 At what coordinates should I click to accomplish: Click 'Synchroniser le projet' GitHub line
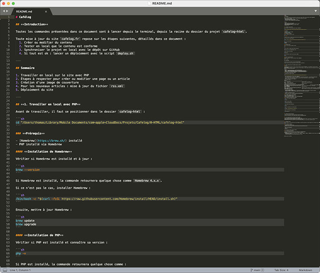pos(69,50)
